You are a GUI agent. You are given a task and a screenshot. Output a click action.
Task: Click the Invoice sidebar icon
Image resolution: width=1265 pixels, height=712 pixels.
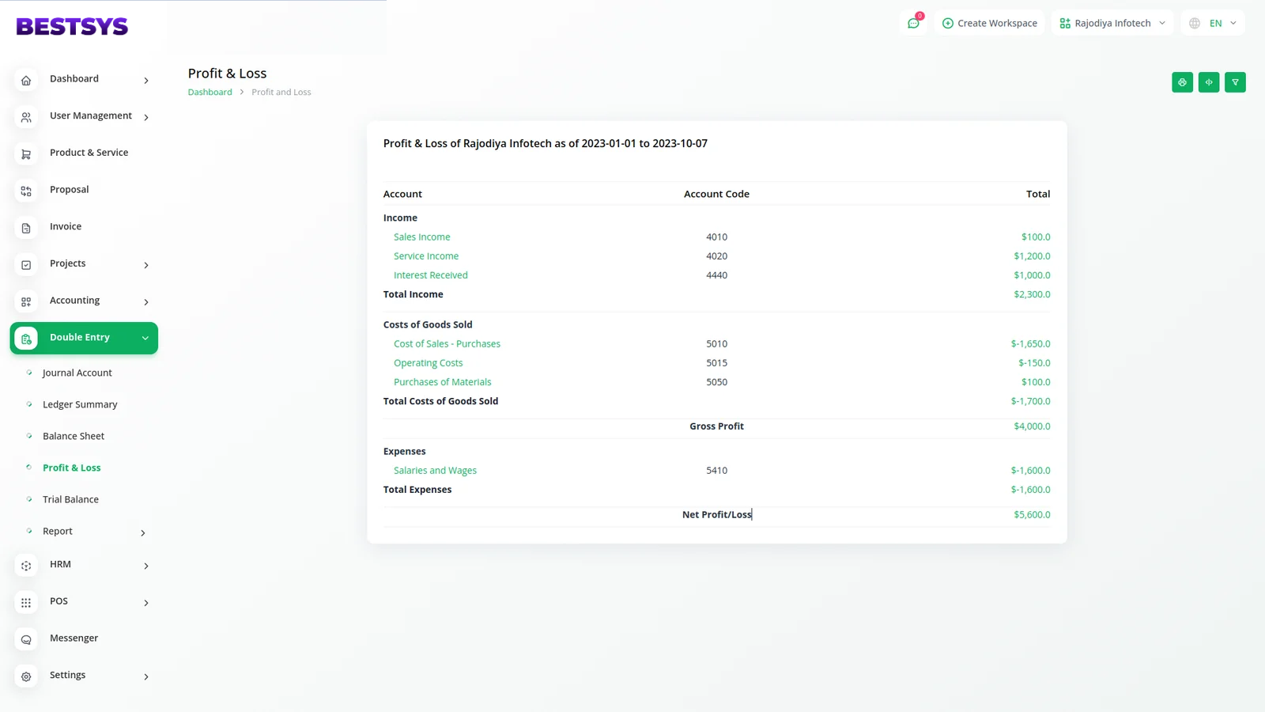point(26,228)
